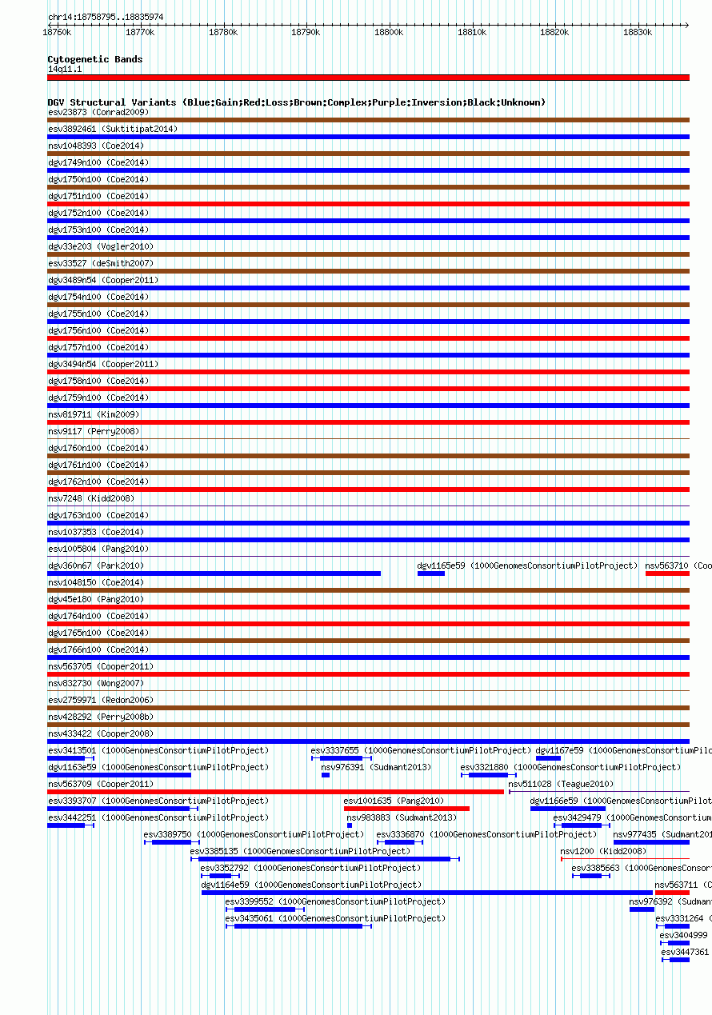Select the nsv1200 (Kidd2008) label
This screenshot has width=712, height=1015.
tap(603, 851)
